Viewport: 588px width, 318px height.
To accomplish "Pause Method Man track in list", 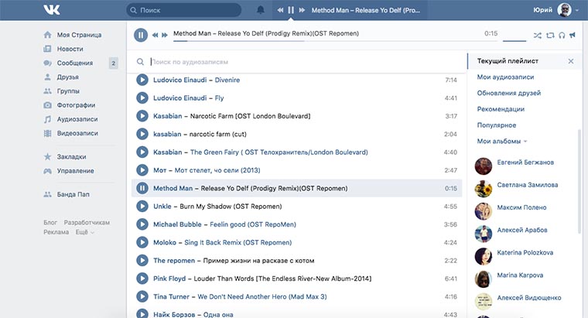I will coord(142,188).
